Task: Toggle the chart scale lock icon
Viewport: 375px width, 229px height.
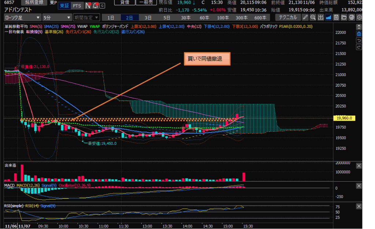Action: [x=359, y=34]
